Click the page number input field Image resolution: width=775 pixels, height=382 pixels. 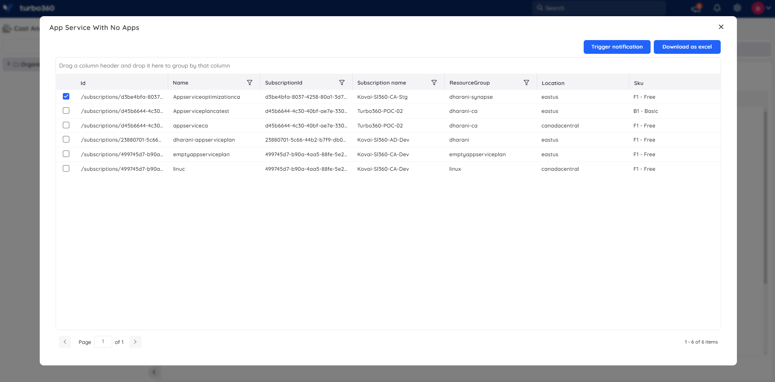(x=103, y=342)
